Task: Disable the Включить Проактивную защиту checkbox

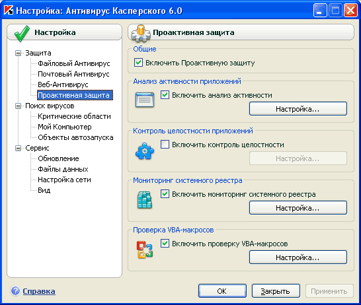Action: click(x=138, y=63)
